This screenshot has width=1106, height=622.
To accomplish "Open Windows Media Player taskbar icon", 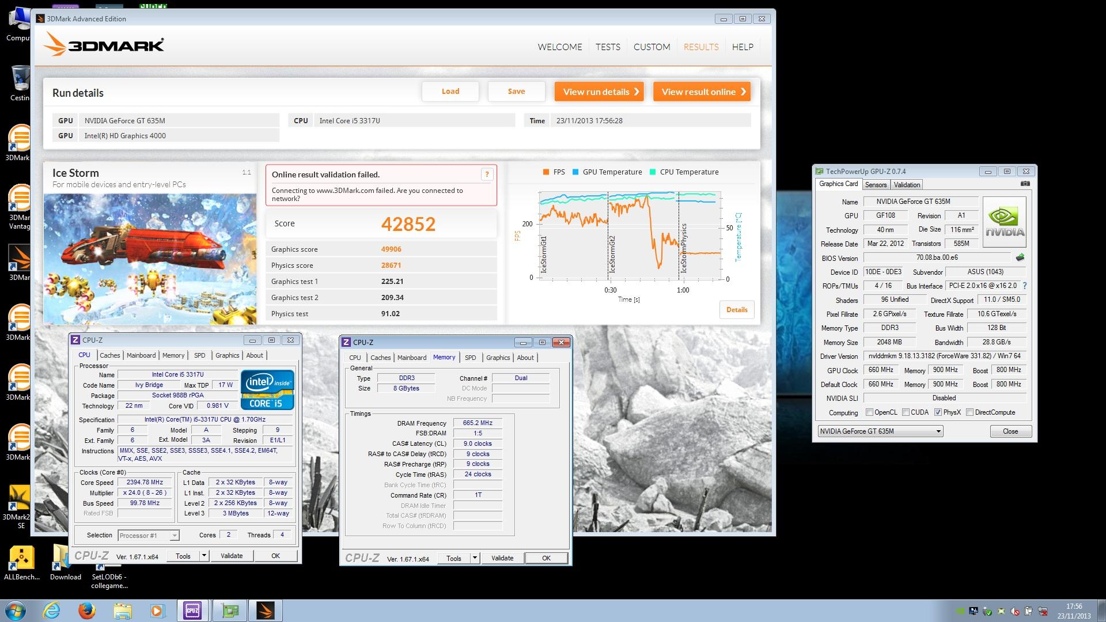I will pyautogui.click(x=157, y=610).
